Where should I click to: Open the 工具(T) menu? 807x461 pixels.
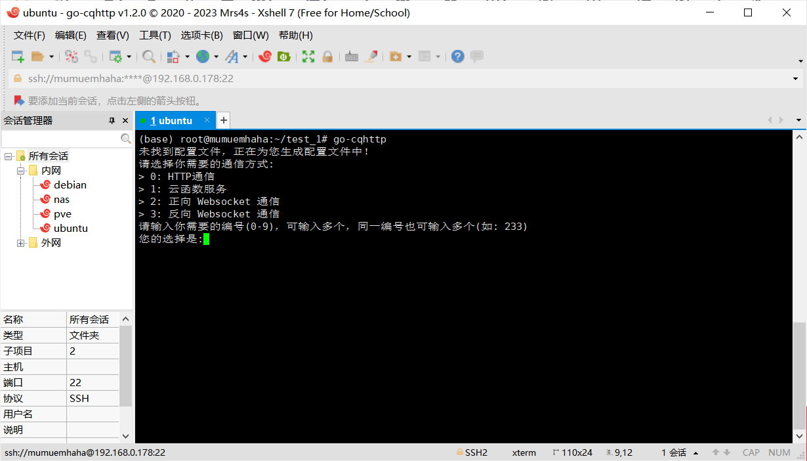[155, 35]
